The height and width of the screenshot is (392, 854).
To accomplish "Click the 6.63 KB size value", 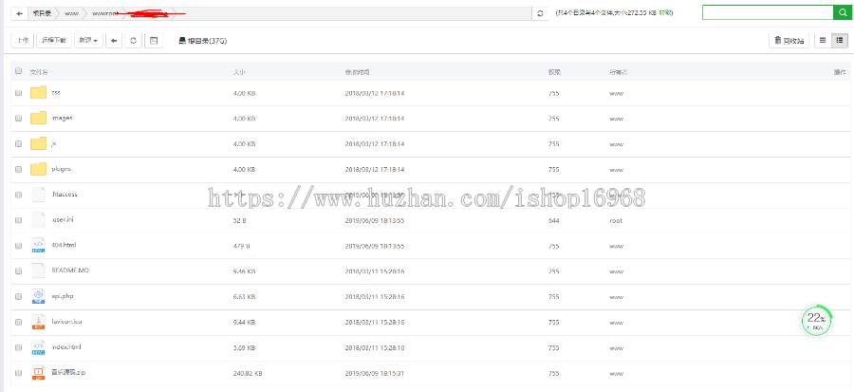I will click(x=244, y=297).
